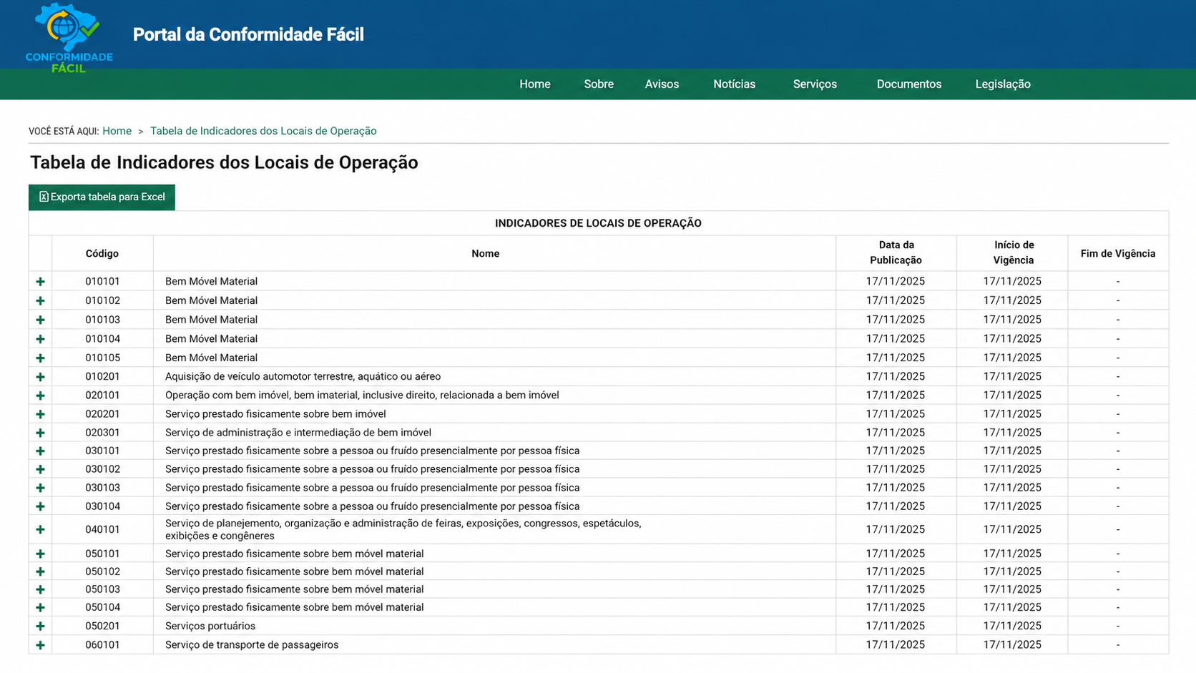Click the Data da Publicação header
The image size is (1196, 673).
(x=896, y=252)
